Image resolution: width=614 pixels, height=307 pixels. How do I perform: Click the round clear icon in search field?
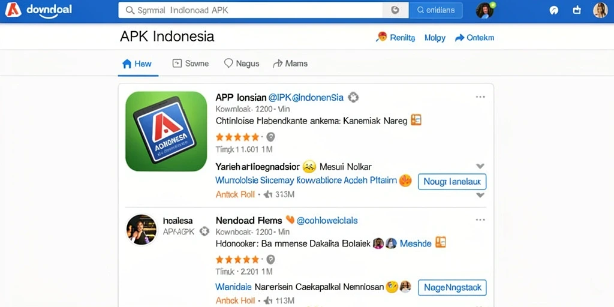coord(395,10)
